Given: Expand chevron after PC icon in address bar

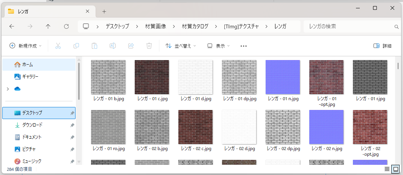Looking at the screenshot, I should [x=98, y=26].
